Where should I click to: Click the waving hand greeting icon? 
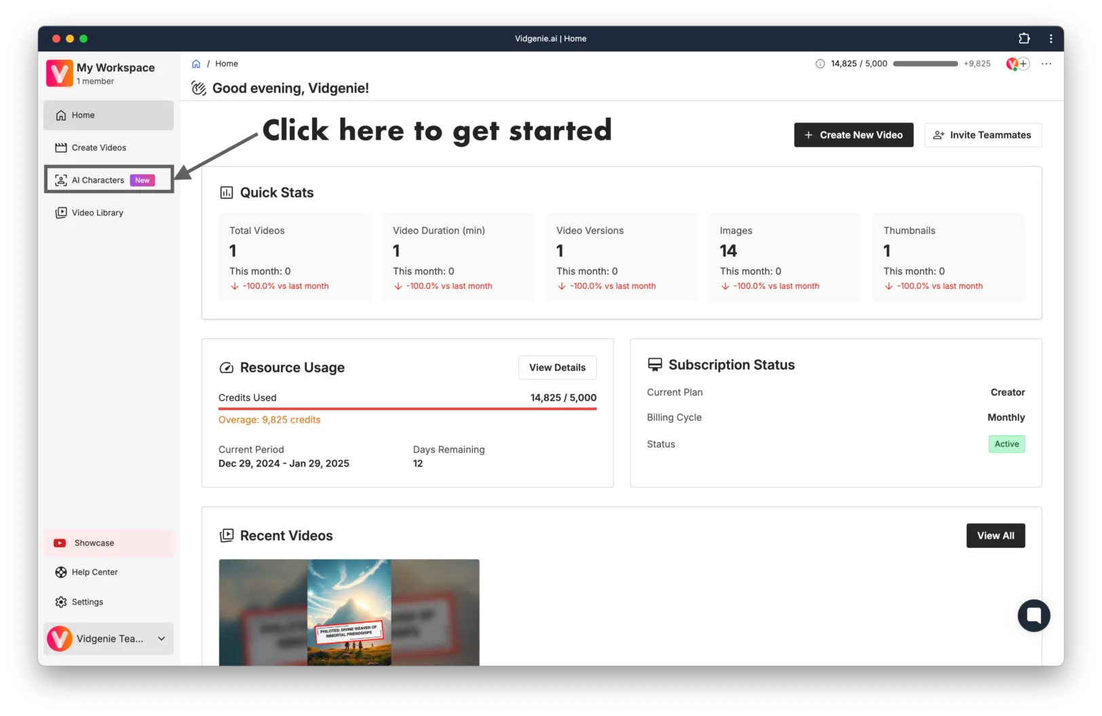(199, 88)
